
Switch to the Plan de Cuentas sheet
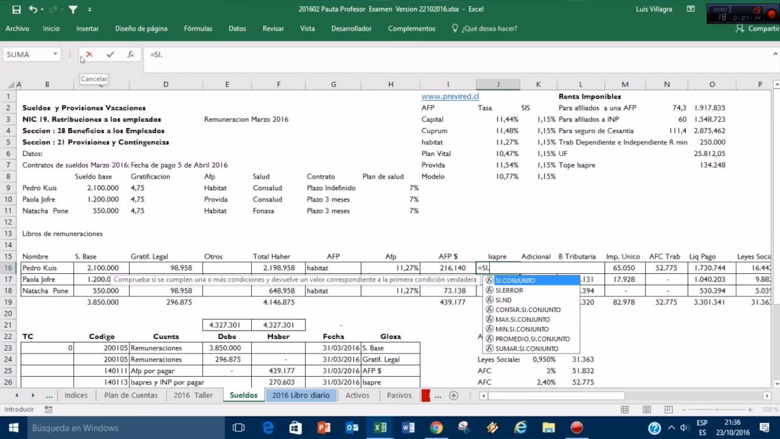click(130, 395)
